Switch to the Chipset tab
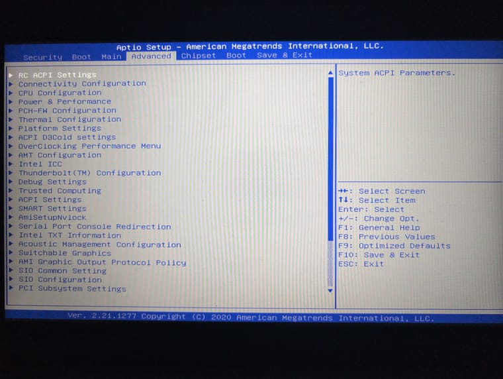503x379 pixels. [199, 56]
